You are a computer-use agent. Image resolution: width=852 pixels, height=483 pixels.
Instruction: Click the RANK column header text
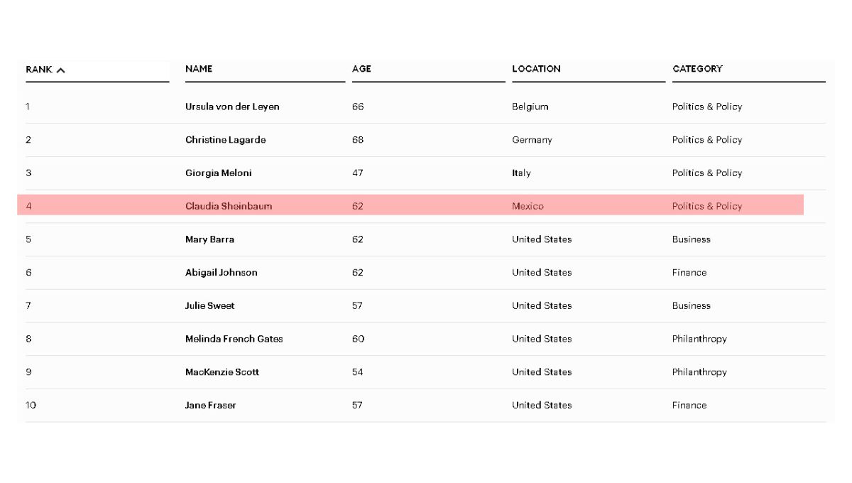coord(39,70)
